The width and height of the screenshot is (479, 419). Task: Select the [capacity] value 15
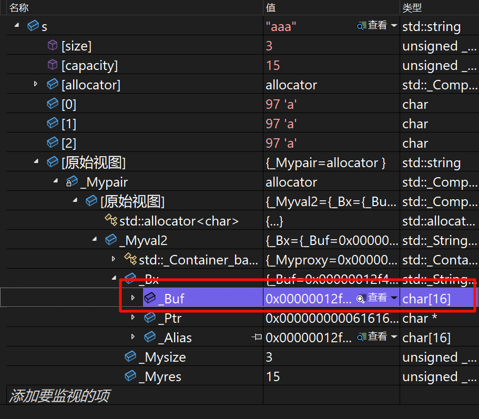[273, 65]
